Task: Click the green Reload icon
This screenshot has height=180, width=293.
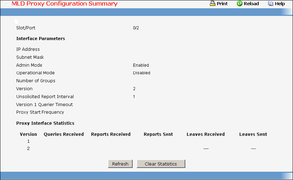Action: (239, 3)
